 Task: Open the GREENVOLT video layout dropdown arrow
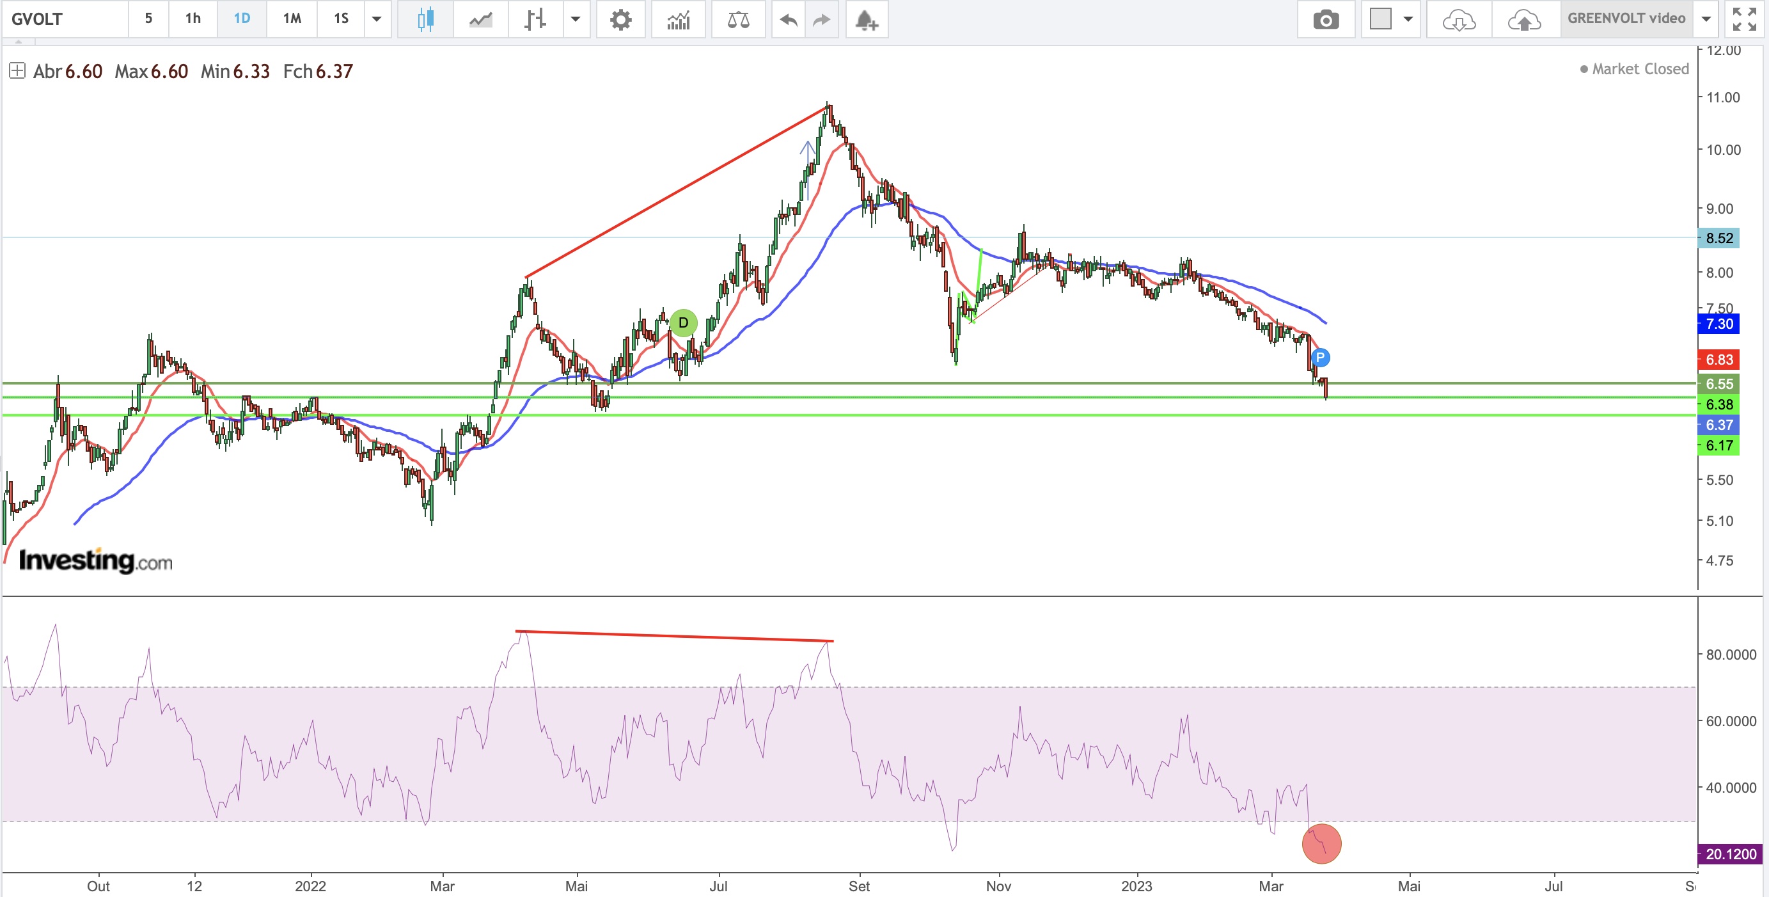coord(1706,19)
